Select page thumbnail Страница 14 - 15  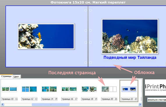[x=49, y=89]
